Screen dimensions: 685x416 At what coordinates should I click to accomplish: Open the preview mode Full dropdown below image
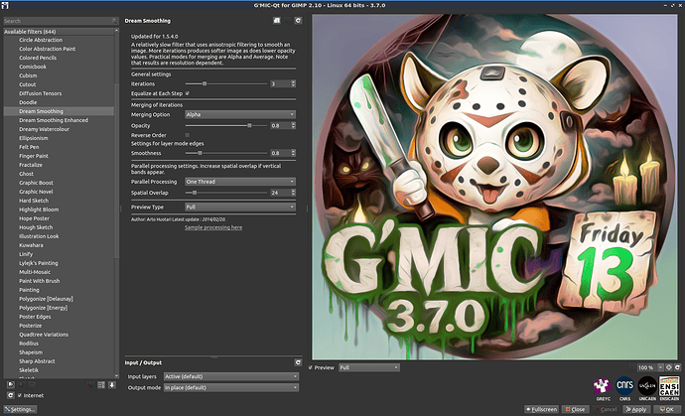(369, 367)
